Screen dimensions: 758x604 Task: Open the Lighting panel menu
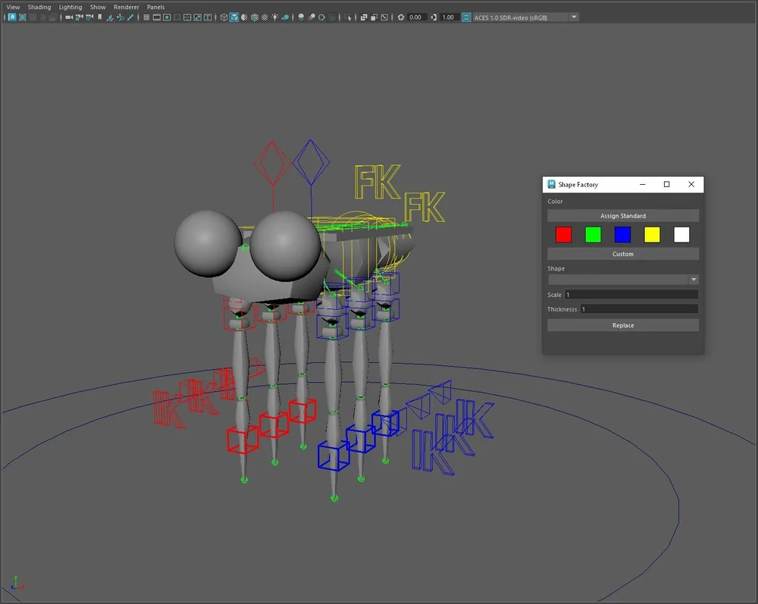(x=70, y=7)
